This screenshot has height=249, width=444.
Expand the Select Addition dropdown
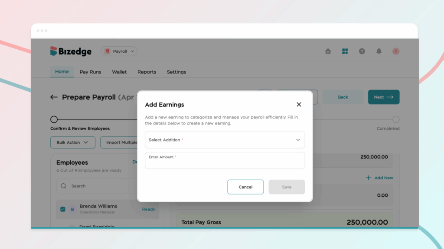[225, 140]
